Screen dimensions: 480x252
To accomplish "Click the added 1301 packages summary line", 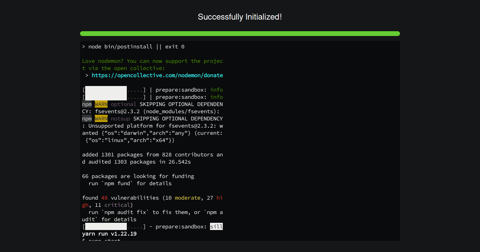I will tap(152, 154).
